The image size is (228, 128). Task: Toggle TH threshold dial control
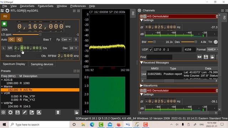tap(216, 42)
